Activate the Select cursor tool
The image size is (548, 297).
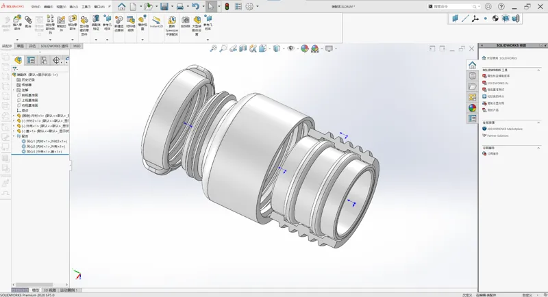pyautogui.click(x=211, y=6)
